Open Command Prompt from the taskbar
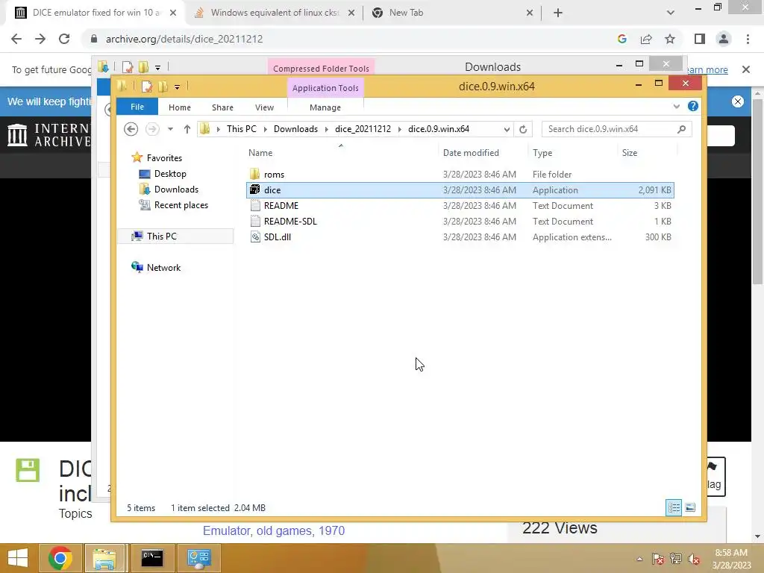This screenshot has width=764, height=573. pyautogui.click(x=152, y=558)
